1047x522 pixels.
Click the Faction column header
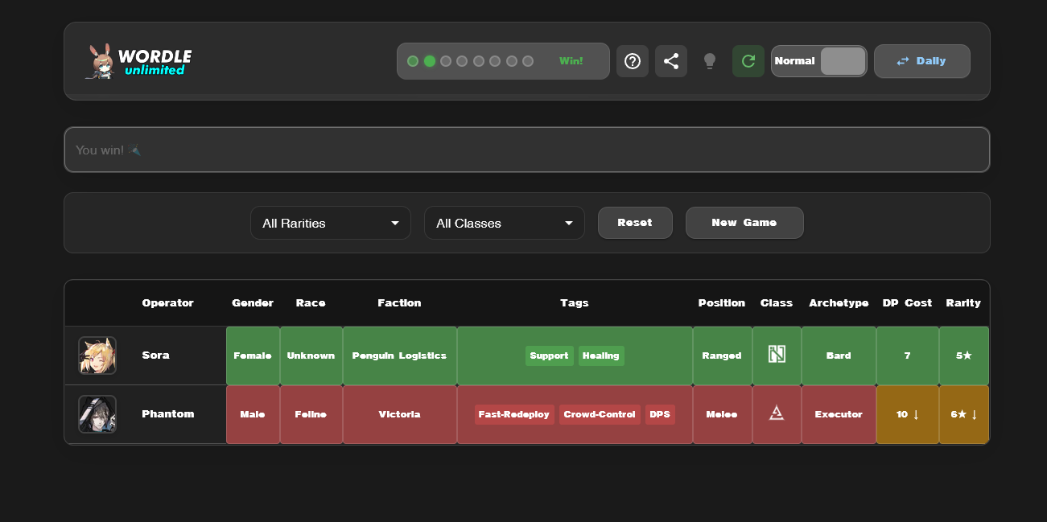tap(399, 303)
